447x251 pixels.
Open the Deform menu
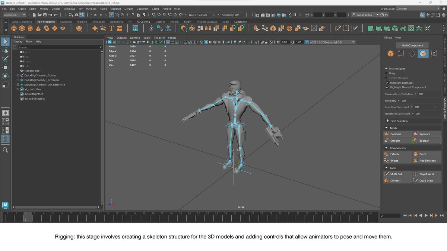coord(129,9)
